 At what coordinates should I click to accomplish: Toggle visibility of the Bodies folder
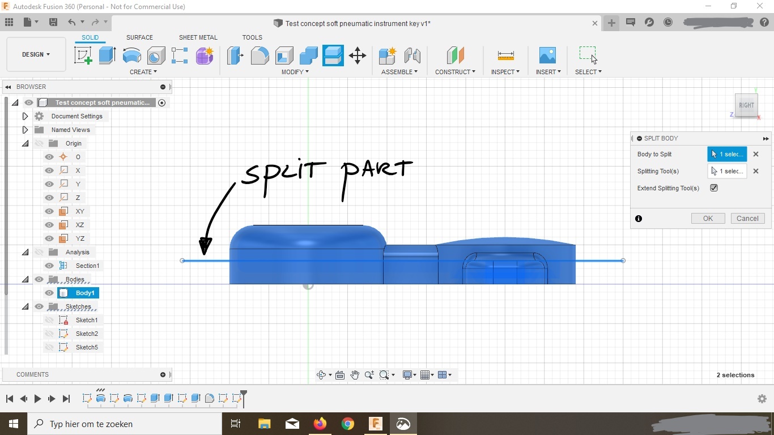click(x=39, y=279)
